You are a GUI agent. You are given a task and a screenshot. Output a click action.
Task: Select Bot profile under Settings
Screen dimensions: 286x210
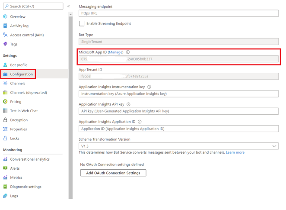[19, 65]
